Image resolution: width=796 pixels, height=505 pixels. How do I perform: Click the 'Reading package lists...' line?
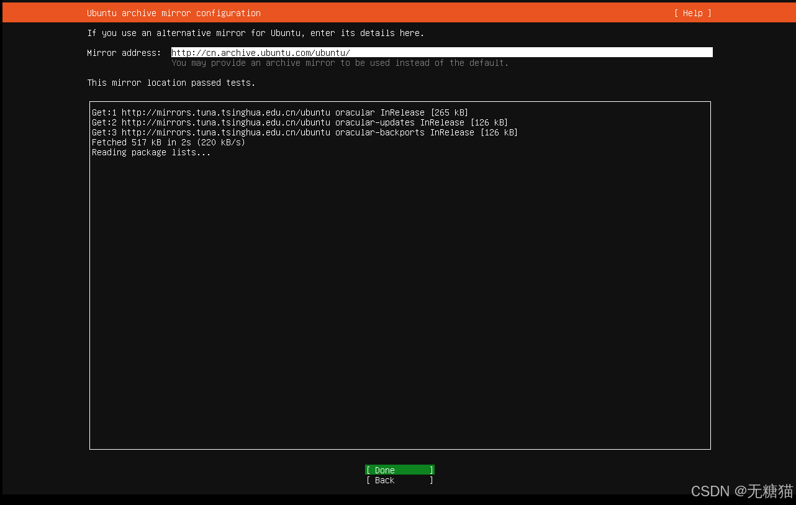[151, 152]
